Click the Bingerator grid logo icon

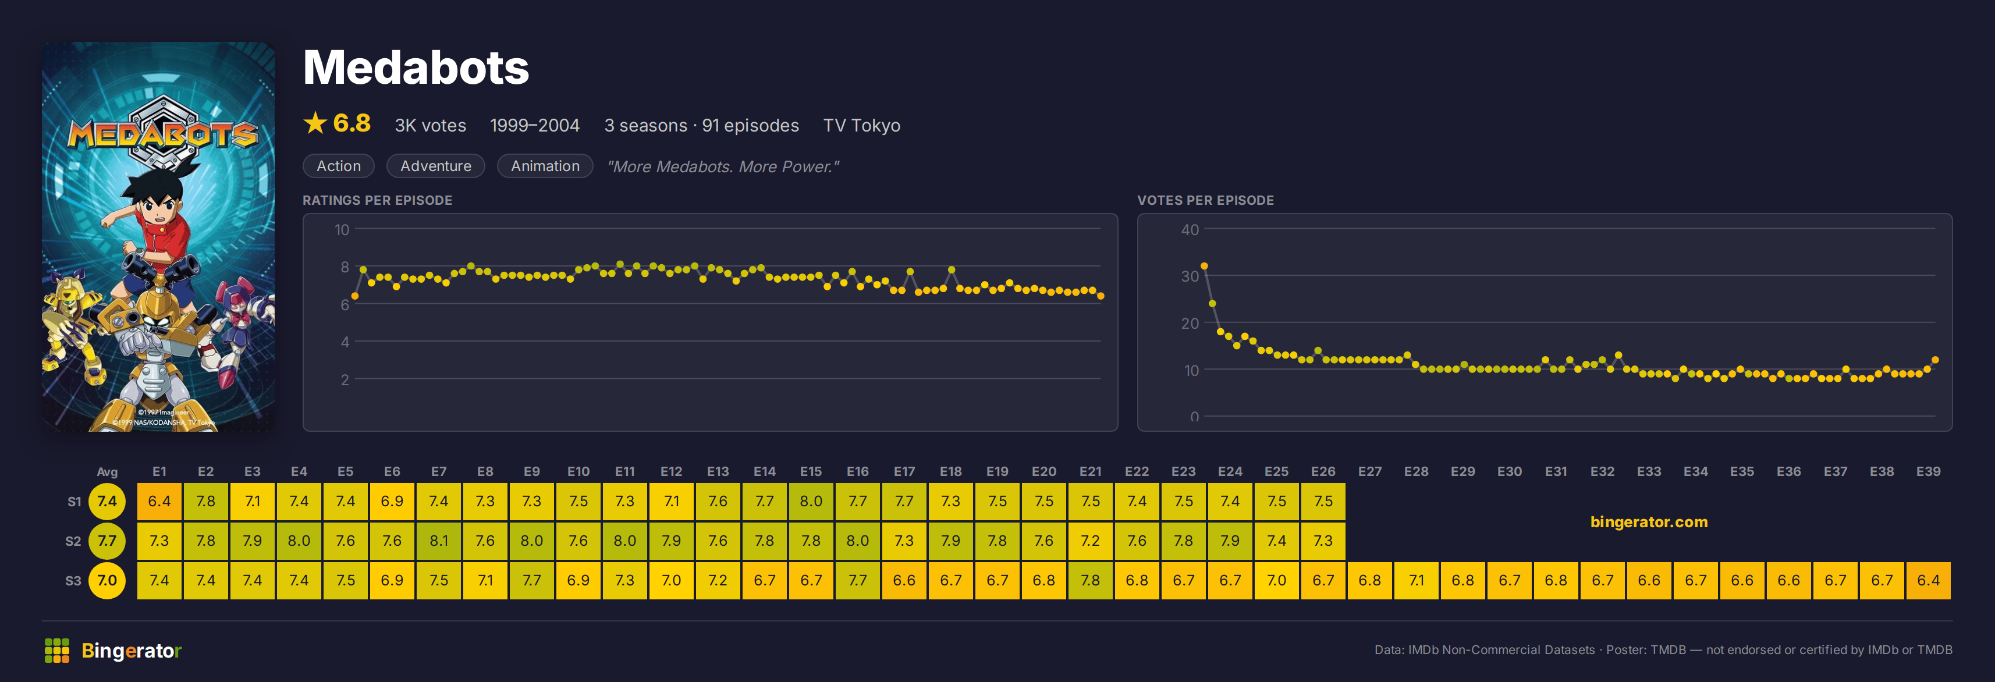56,650
